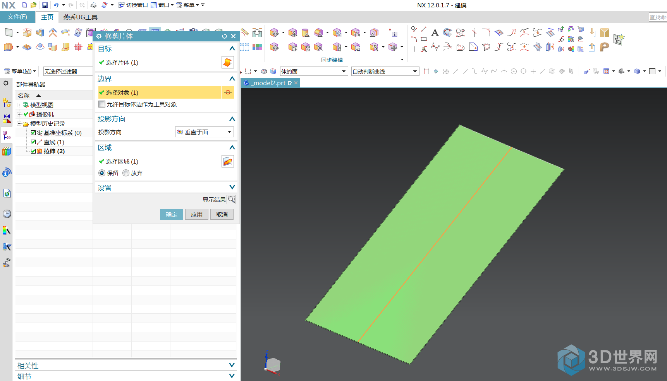The height and width of the screenshot is (381, 667).
Task: Expand the 设置 section
Action: pos(232,187)
